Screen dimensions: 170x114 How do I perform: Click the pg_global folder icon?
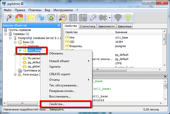[x=25, y=66]
